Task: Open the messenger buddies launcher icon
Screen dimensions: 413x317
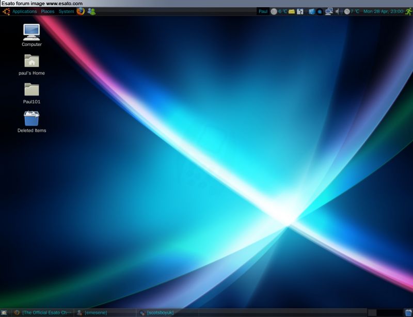Action: click(91, 11)
